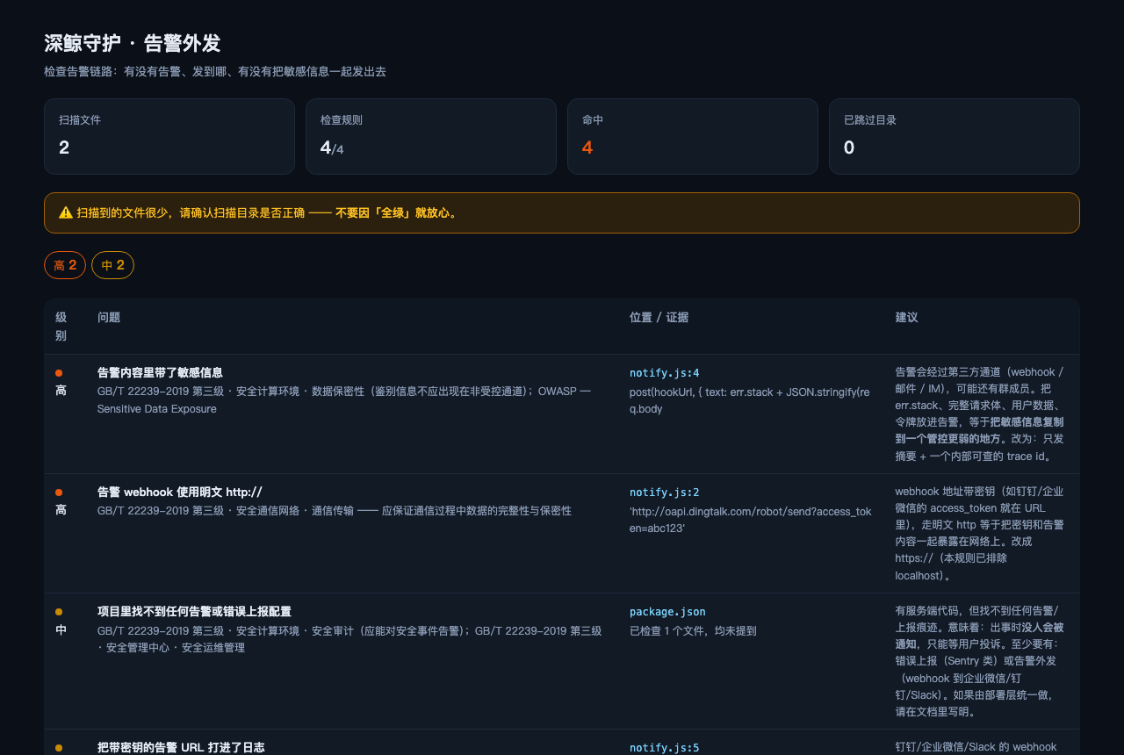
Task: Click the recommendation mentioning 改成 https://
Action: (980, 533)
